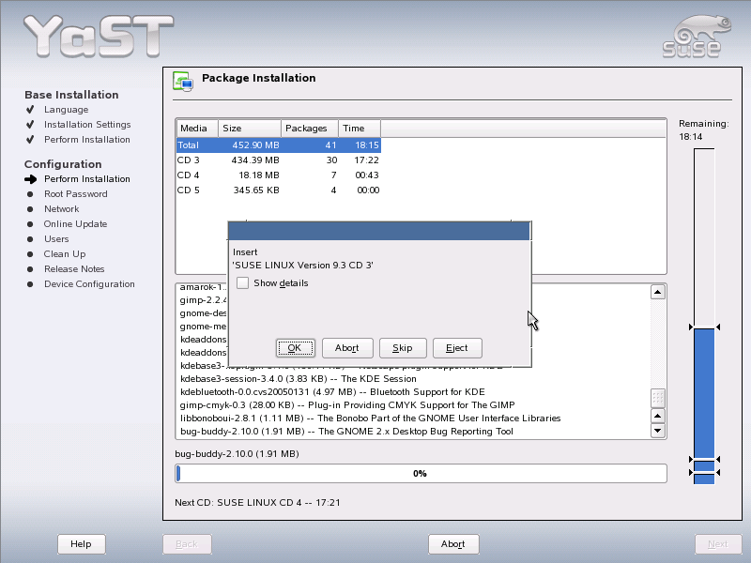Viewport: 751px width, 563px height.
Task: Click the checkmark icon beside Language
Action: [x=30, y=110]
